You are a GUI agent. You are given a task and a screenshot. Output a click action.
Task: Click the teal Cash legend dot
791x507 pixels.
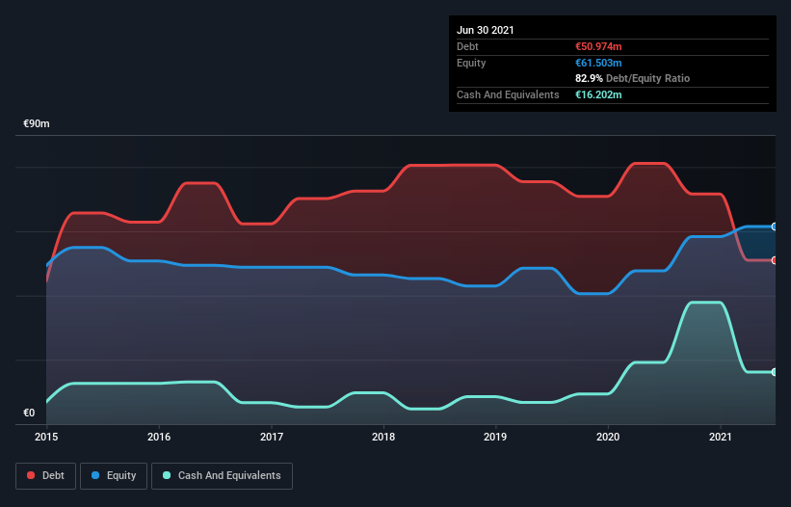click(167, 475)
